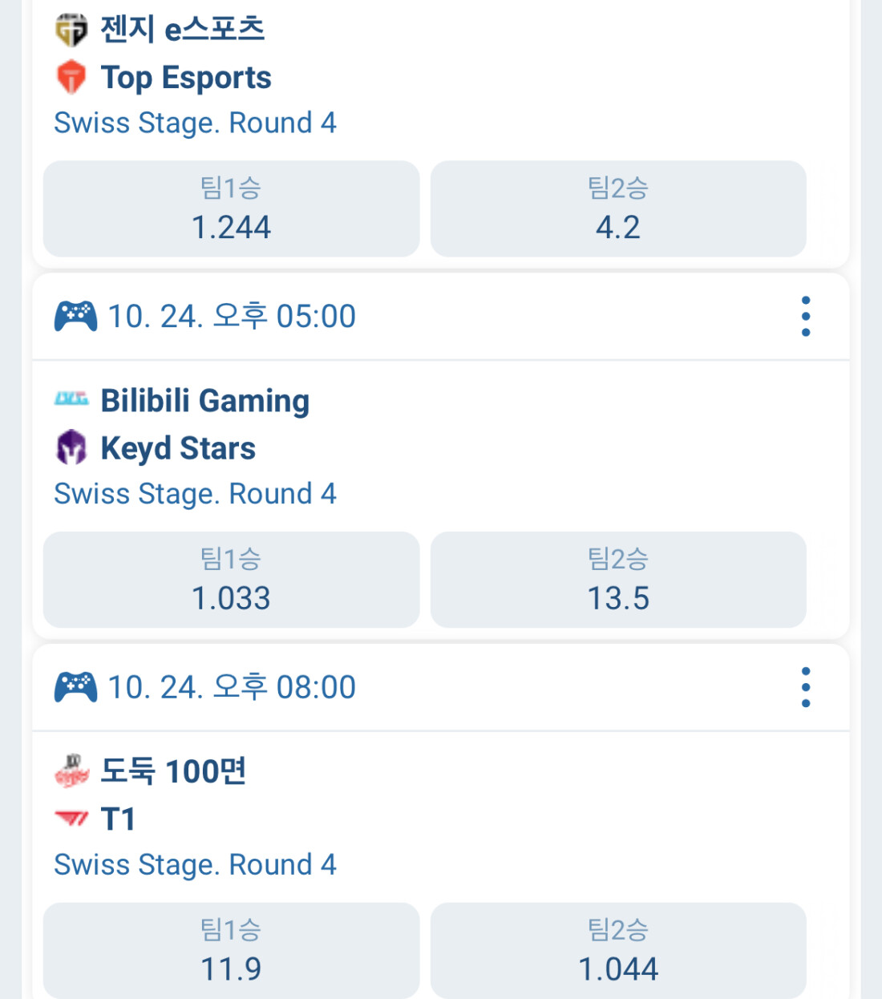Click the T1 team logo
The width and height of the screenshot is (882, 999).
pyautogui.click(x=71, y=819)
